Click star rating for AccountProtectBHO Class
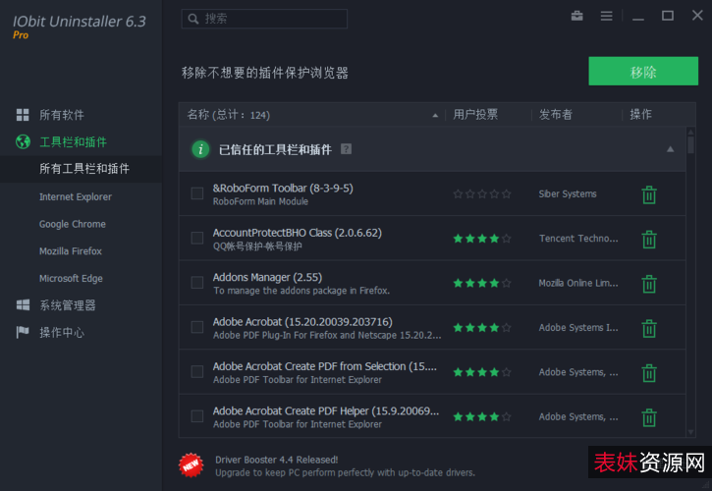Screen dimensions: 712x491 [x=482, y=239]
